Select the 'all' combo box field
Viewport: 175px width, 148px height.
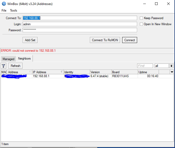coord(162,66)
